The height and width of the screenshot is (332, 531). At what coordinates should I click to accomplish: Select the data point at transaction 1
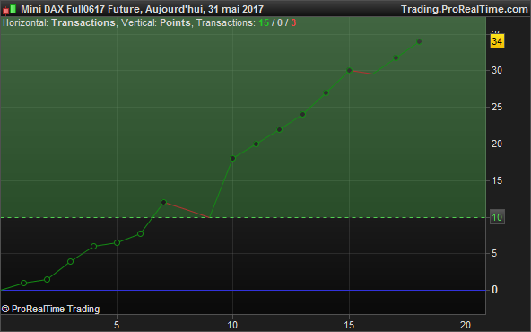click(x=23, y=283)
